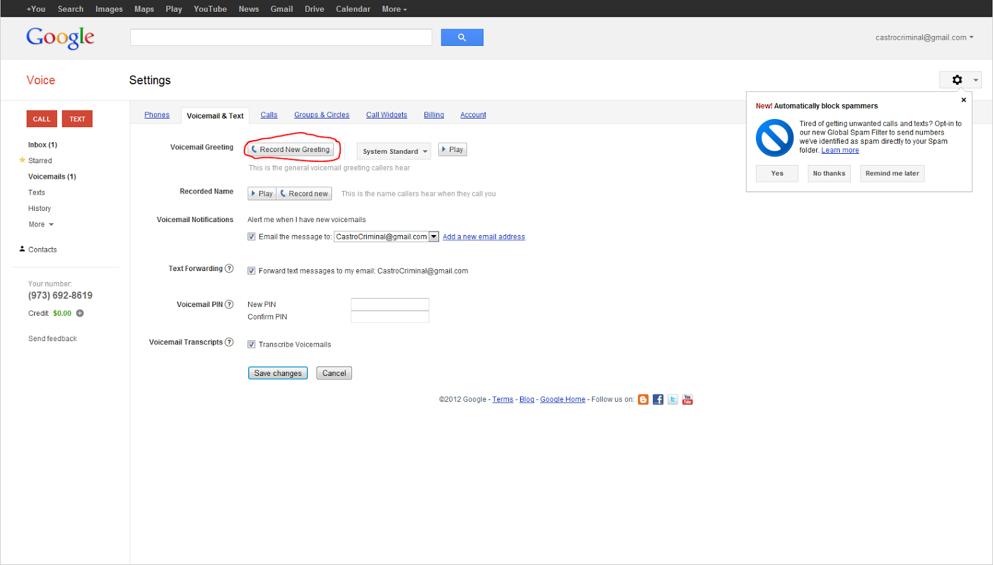Click the red CALL button

pos(42,118)
